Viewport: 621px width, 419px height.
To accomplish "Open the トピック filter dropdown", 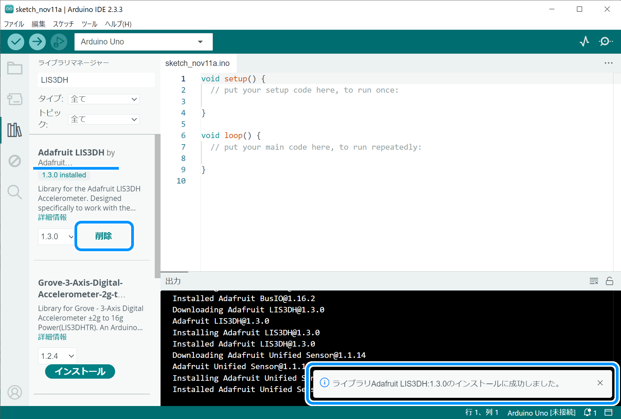I will click(x=104, y=119).
